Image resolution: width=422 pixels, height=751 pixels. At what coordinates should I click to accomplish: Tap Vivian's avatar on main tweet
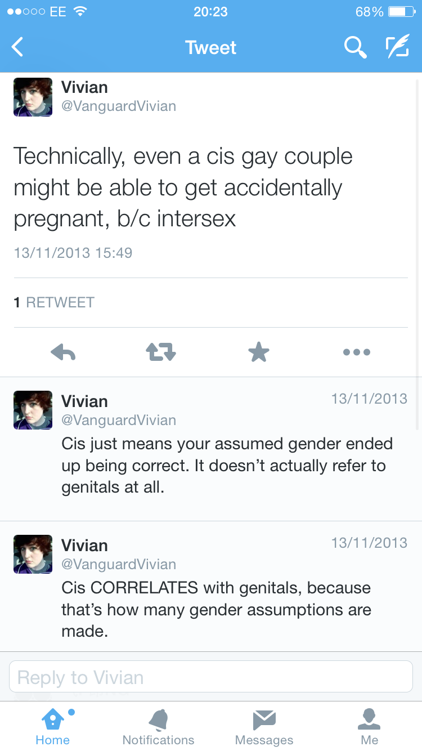pyautogui.click(x=33, y=97)
